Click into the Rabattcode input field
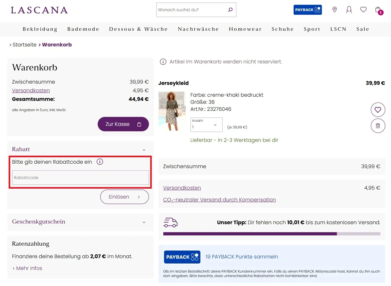 [80, 177]
